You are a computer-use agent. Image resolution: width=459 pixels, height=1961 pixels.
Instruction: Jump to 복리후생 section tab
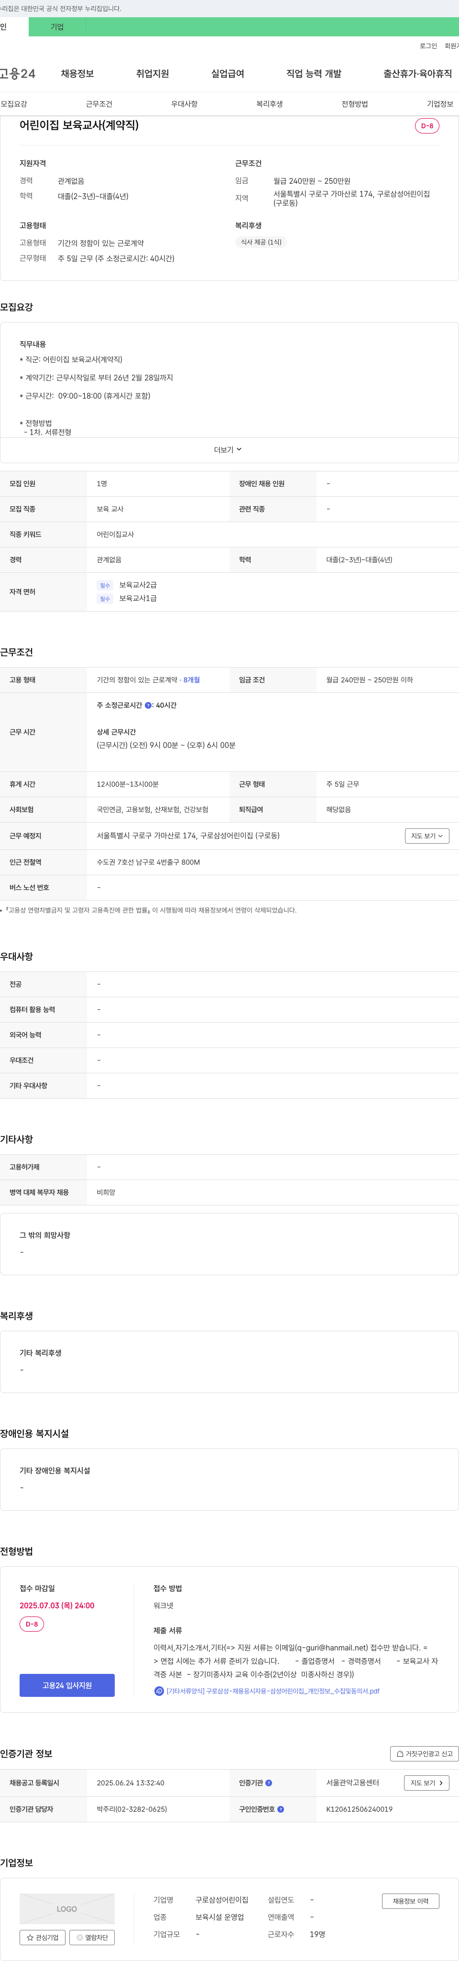click(x=270, y=103)
